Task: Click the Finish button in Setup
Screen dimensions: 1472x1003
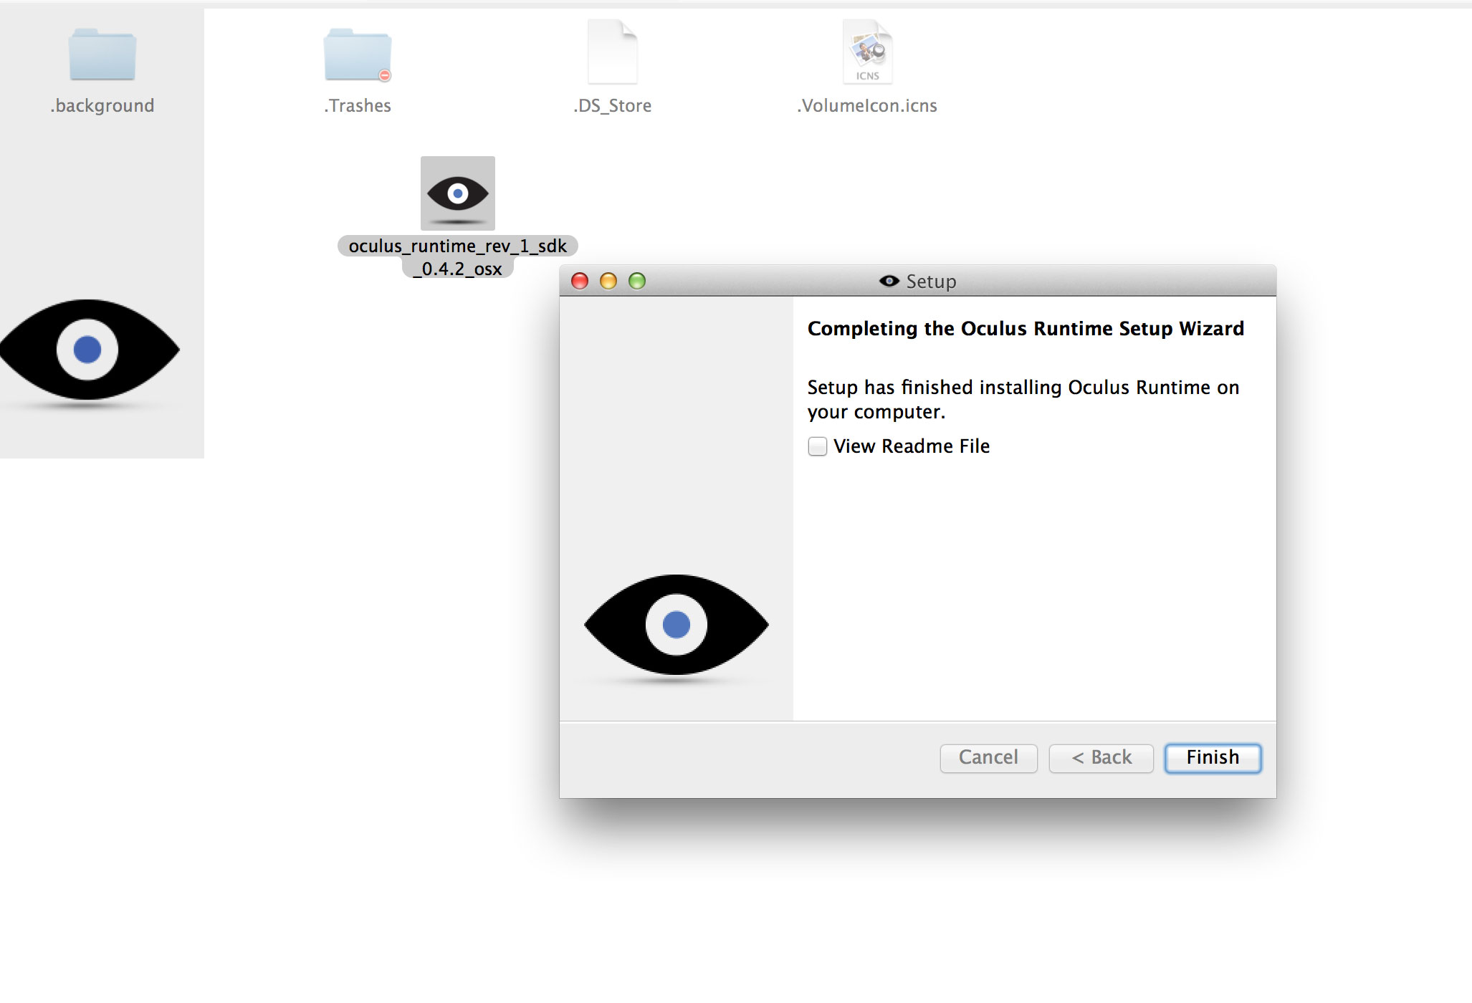Action: 1213,758
